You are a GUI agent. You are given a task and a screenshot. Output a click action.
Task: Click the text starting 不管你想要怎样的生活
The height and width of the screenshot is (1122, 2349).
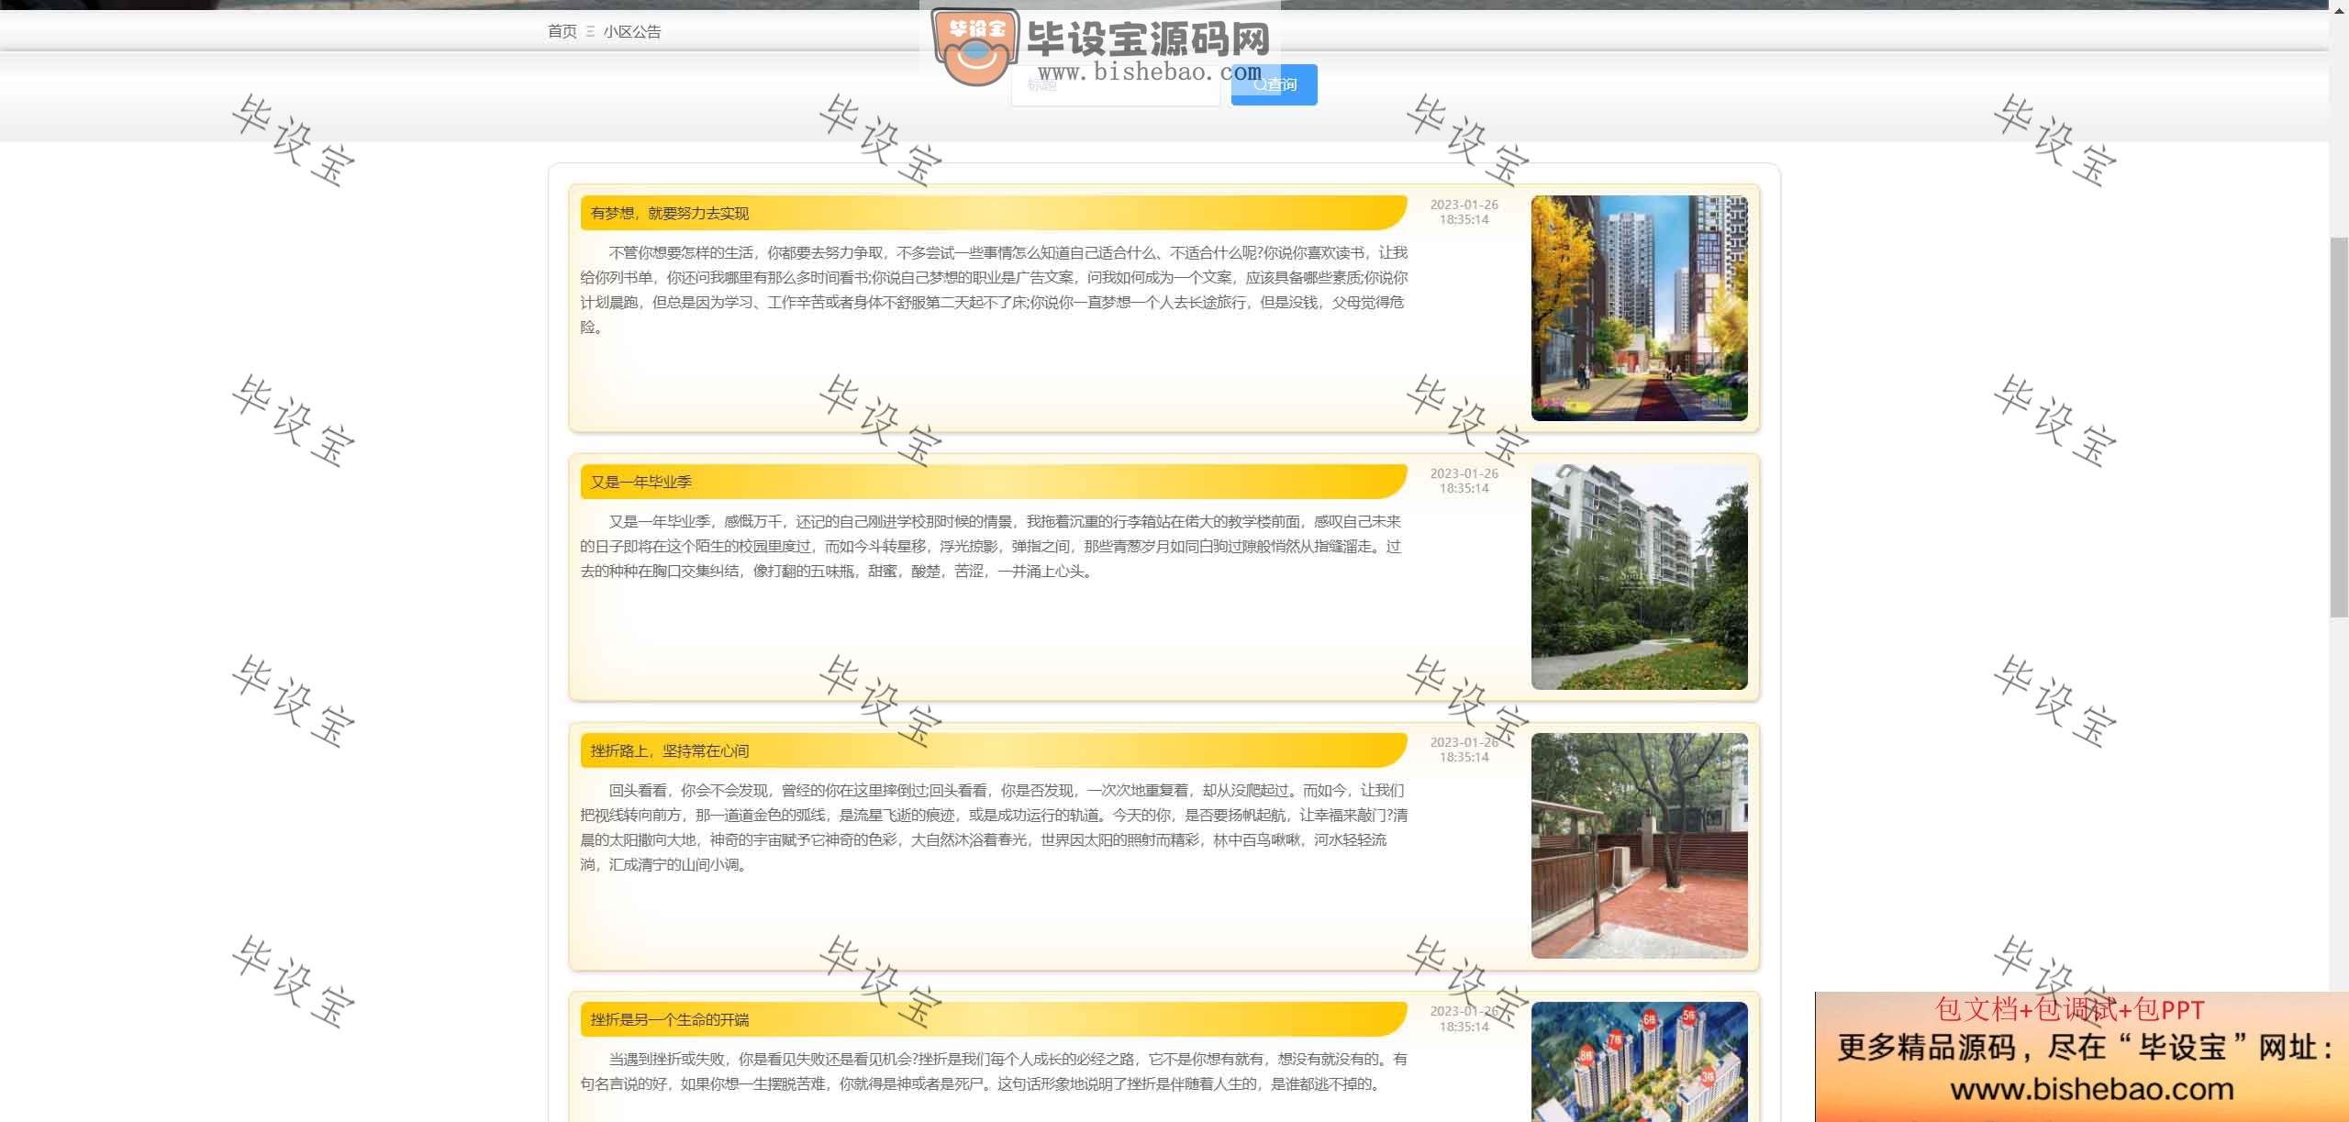click(x=994, y=290)
